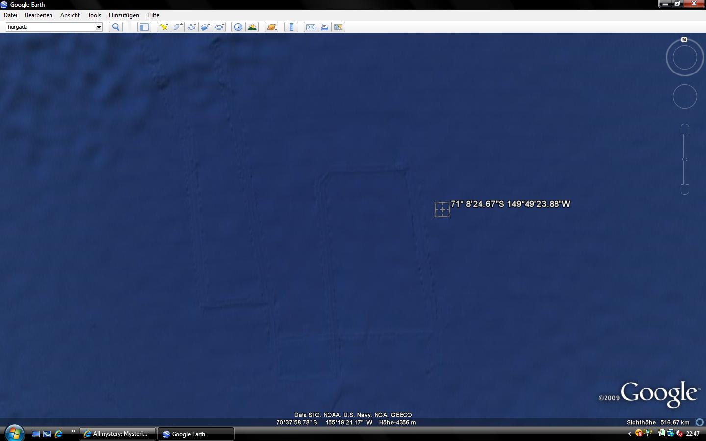Click the Höhe -4356 m status text

[x=398, y=422]
